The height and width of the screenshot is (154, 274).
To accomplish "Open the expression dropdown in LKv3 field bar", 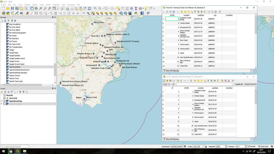I will click(233, 84).
